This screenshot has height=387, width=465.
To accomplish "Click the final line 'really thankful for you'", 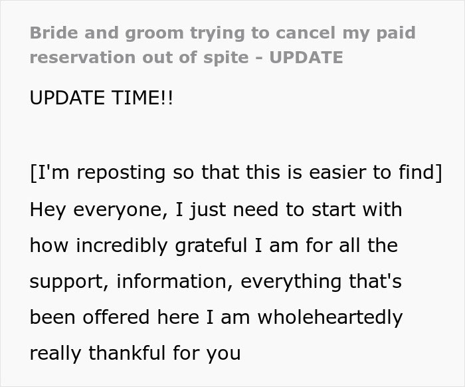I will [136, 354].
